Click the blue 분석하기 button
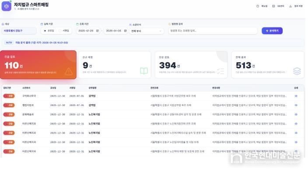This screenshot has height=173, width=308. click(272, 31)
